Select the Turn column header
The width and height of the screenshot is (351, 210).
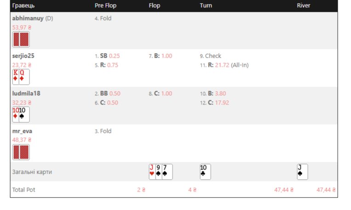(206, 6)
